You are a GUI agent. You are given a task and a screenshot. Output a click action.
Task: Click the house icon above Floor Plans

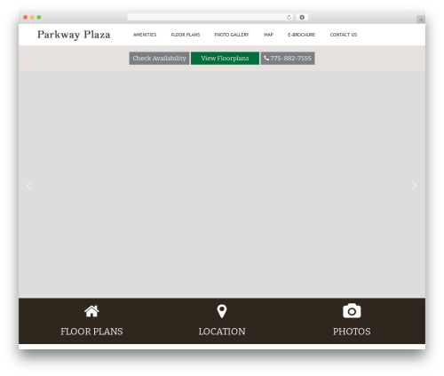(x=91, y=311)
